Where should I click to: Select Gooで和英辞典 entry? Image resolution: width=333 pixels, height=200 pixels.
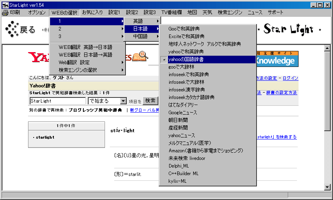(208, 29)
